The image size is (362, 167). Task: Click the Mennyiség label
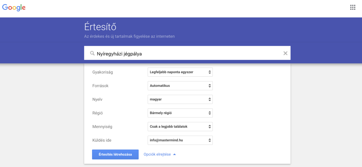102,127
